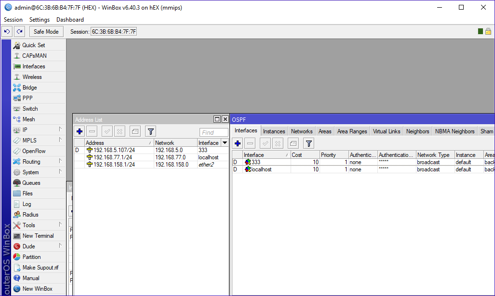The height and width of the screenshot is (296, 495).
Task: Open Files in sidebar
Action: (x=39, y=193)
